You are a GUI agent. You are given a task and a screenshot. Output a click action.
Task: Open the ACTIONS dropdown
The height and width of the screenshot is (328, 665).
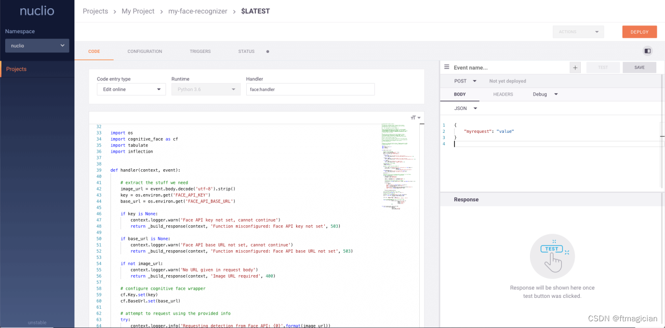click(578, 32)
